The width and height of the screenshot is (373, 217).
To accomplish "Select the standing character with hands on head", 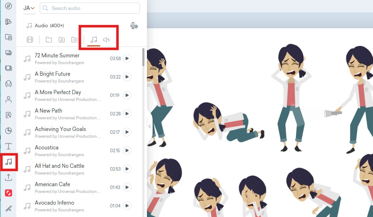I will pos(292,97).
